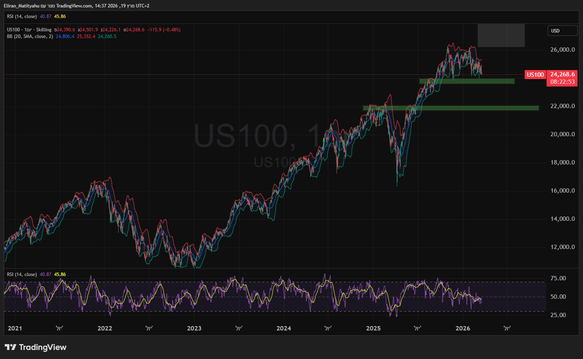Click the 2022 label on the time axis

coord(105,328)
